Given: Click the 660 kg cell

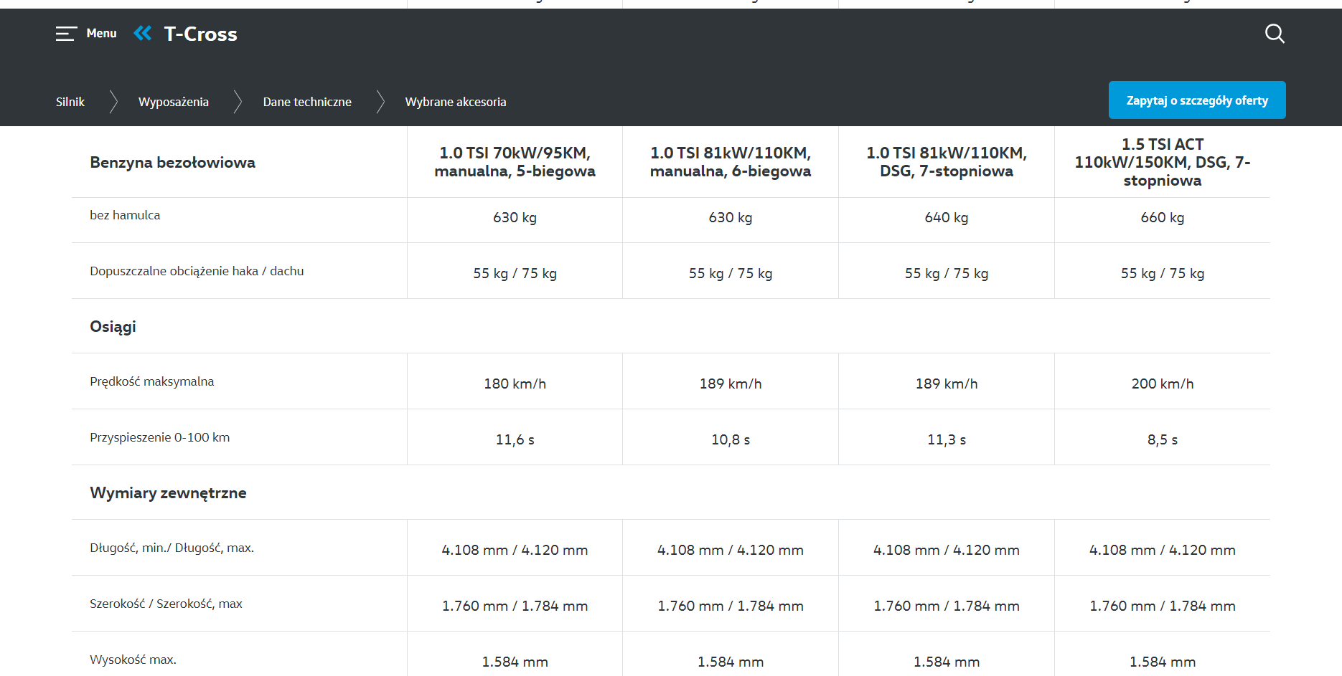Looking at the screenshot, I should coord(1163,217).
